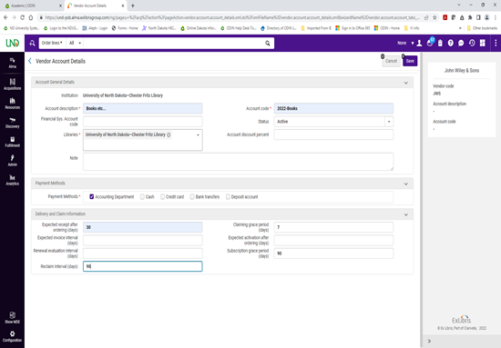Open the Analytics sidebar icon

pos(12,180)
